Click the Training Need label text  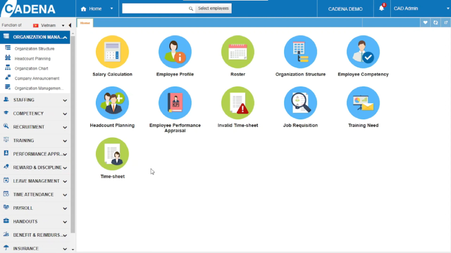point(363,125)
